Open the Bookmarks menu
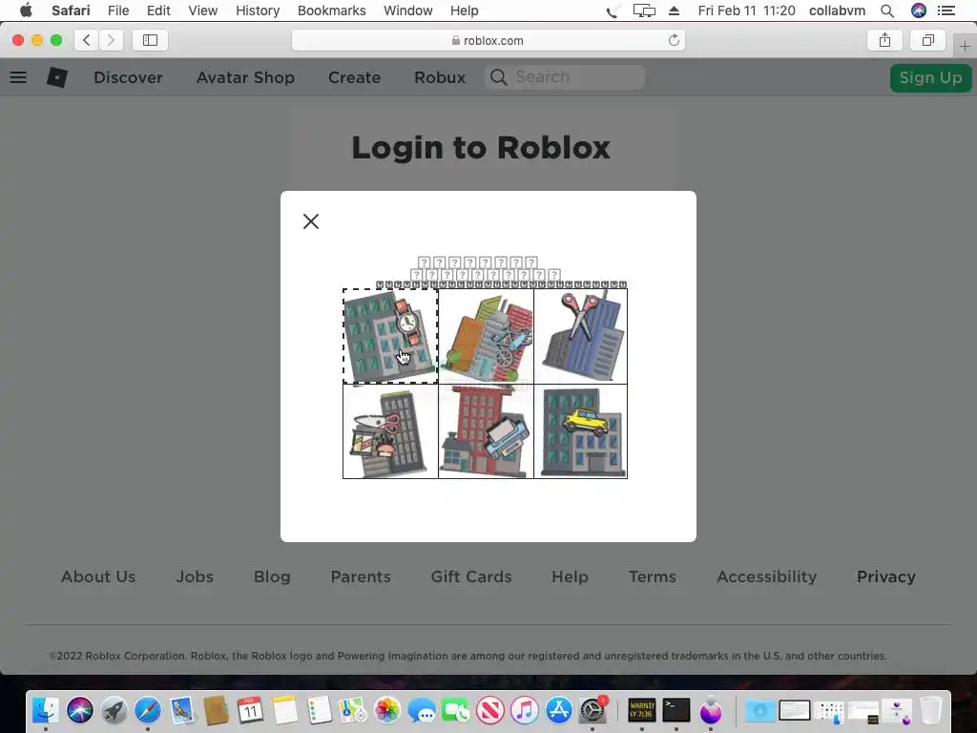Viewport: 977px width, 733px height. (x=331, y=10)
